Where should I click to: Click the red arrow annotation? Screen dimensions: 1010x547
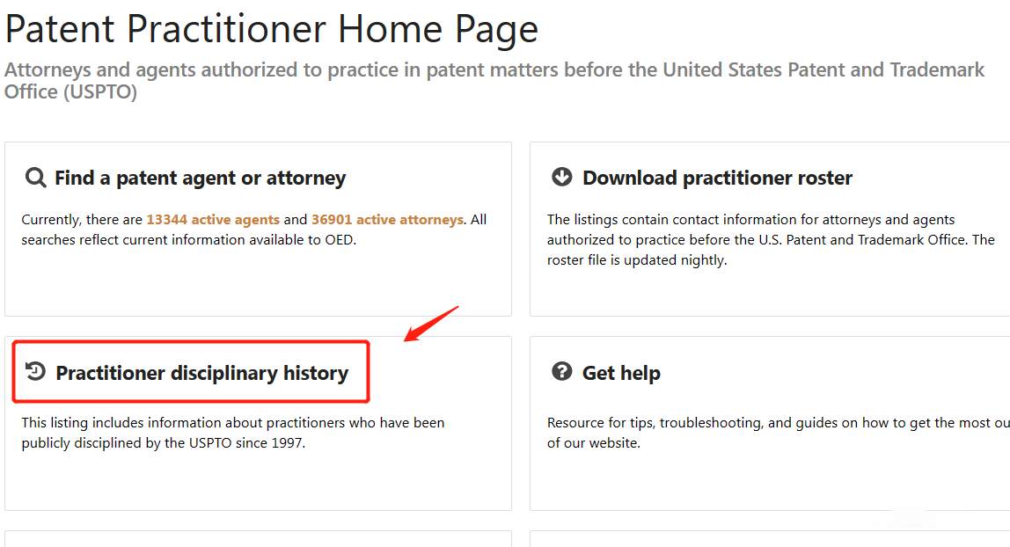pyautogui.click(x=431, y=324)
